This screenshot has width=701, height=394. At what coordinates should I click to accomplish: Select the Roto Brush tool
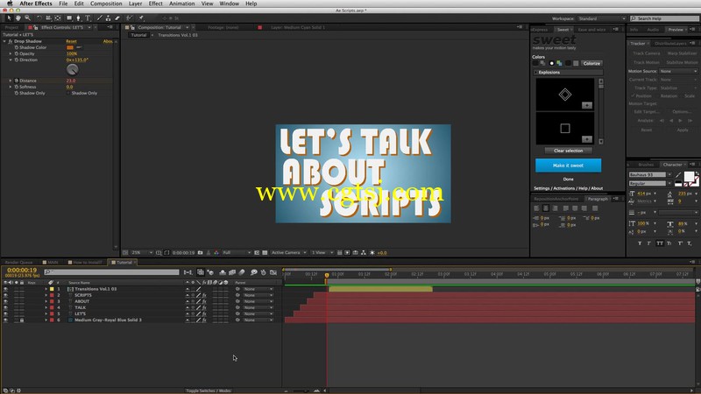129,18
